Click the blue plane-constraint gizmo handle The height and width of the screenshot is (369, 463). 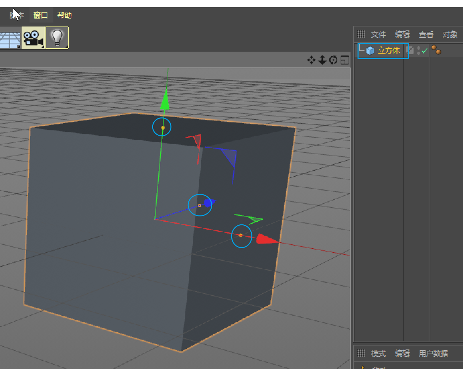[229, 157]
